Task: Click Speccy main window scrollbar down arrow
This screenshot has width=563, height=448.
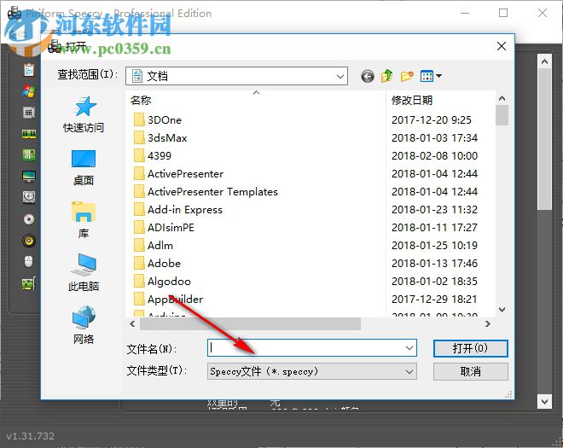Action: point(544,401)
